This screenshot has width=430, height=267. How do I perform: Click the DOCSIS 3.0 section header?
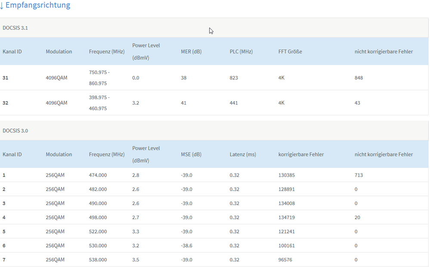[x=15, y=130]
